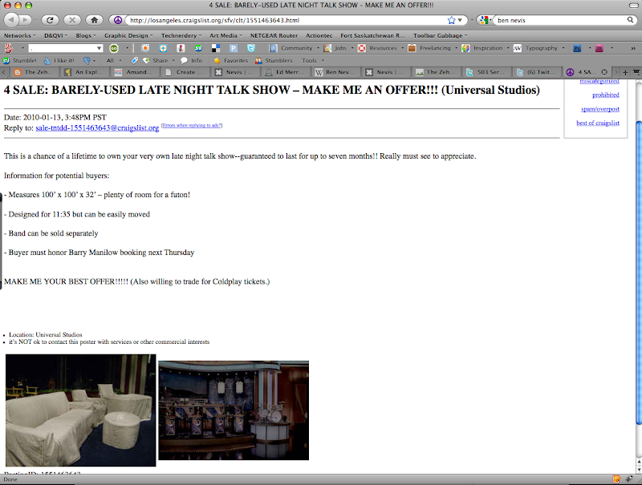Go back with the Back arrow button
Image resolution: width=642 pixels, height=485 pixels.
coord(11,19)
